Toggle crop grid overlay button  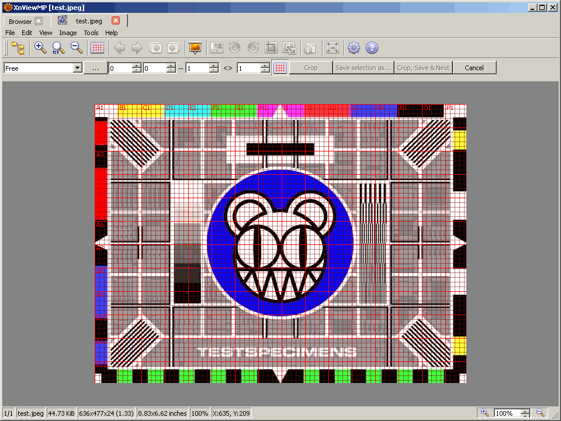280,68
